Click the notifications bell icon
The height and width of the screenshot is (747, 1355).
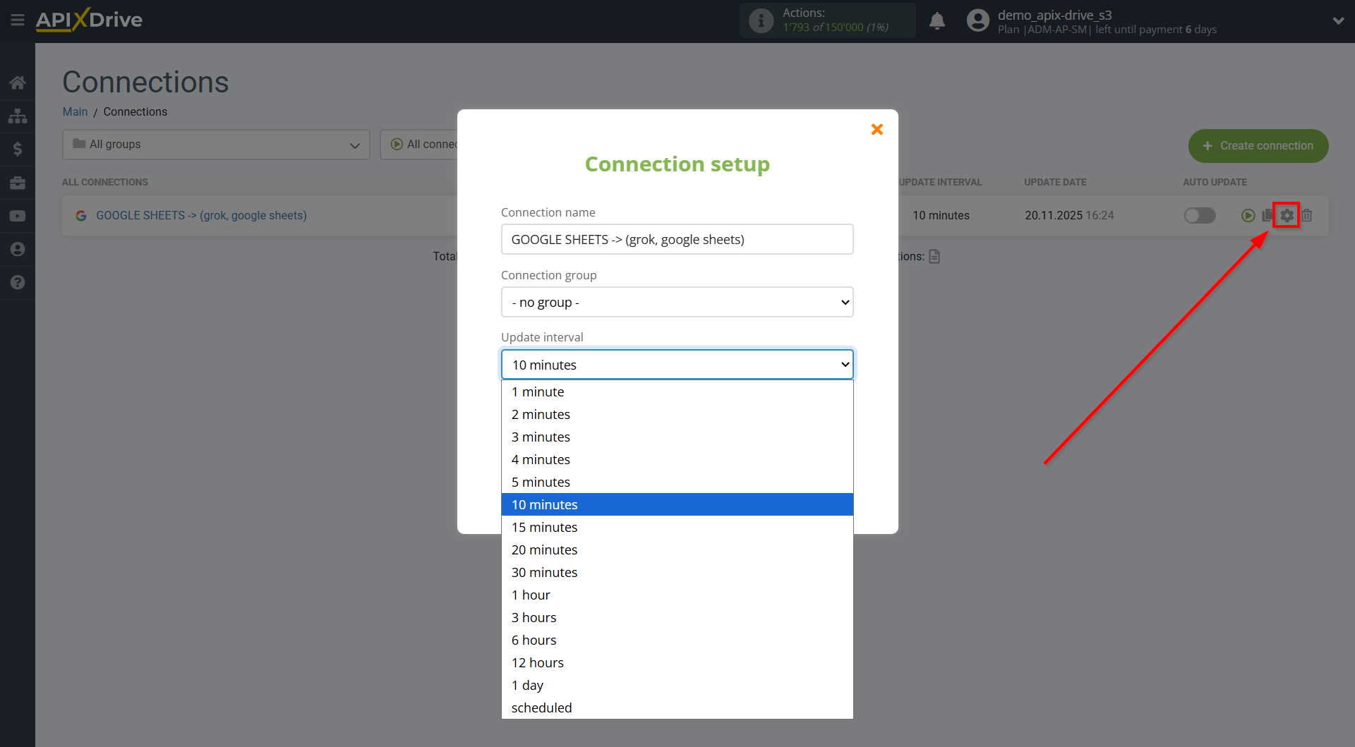click(x=937, y=20)
